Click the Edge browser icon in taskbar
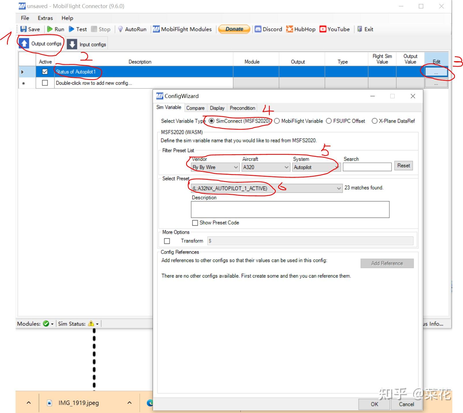Image resolution: width=463 pixels, height=413 pixels. pyautogui.click(x=150, y=403)
